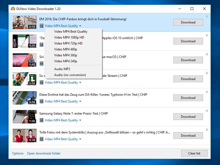This screenshot has height=165, width=220.
Task: Click the 1:31 iOS 10 video thumbnail
Action: click(x=25, y=41)
